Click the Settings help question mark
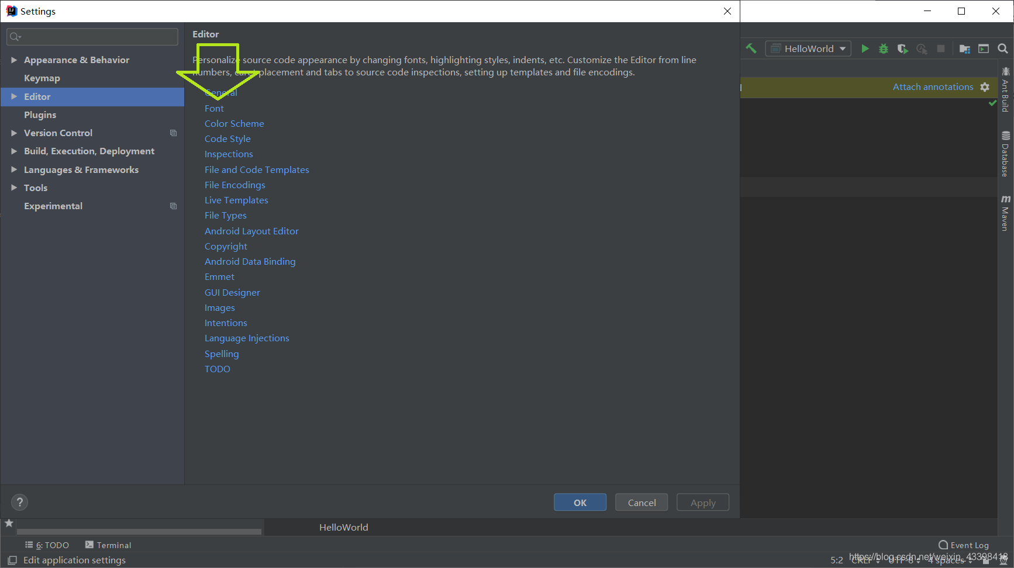The image size is (1014, 568). click(x=19, y=502)
